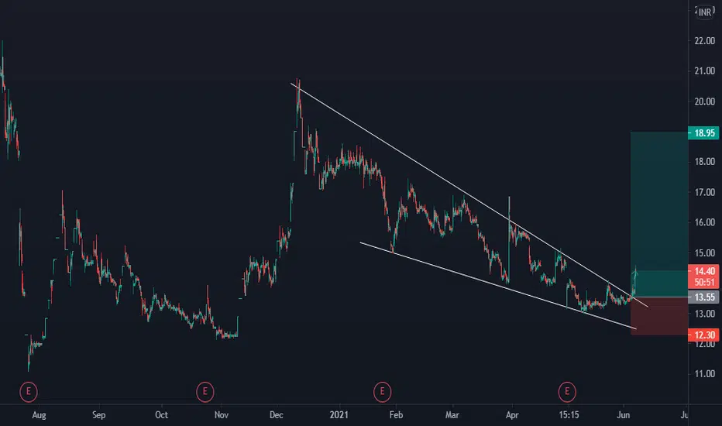Viewport: 722px width, 426px height.
Task: Open the earnings marker E just before Feb
Action: (x=382, y=392)
